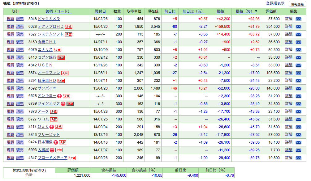Open the mail alert icon for システムソフト
Image resolution: width=311 pixels, height=181 pixels.
click(x=298, y=34)
